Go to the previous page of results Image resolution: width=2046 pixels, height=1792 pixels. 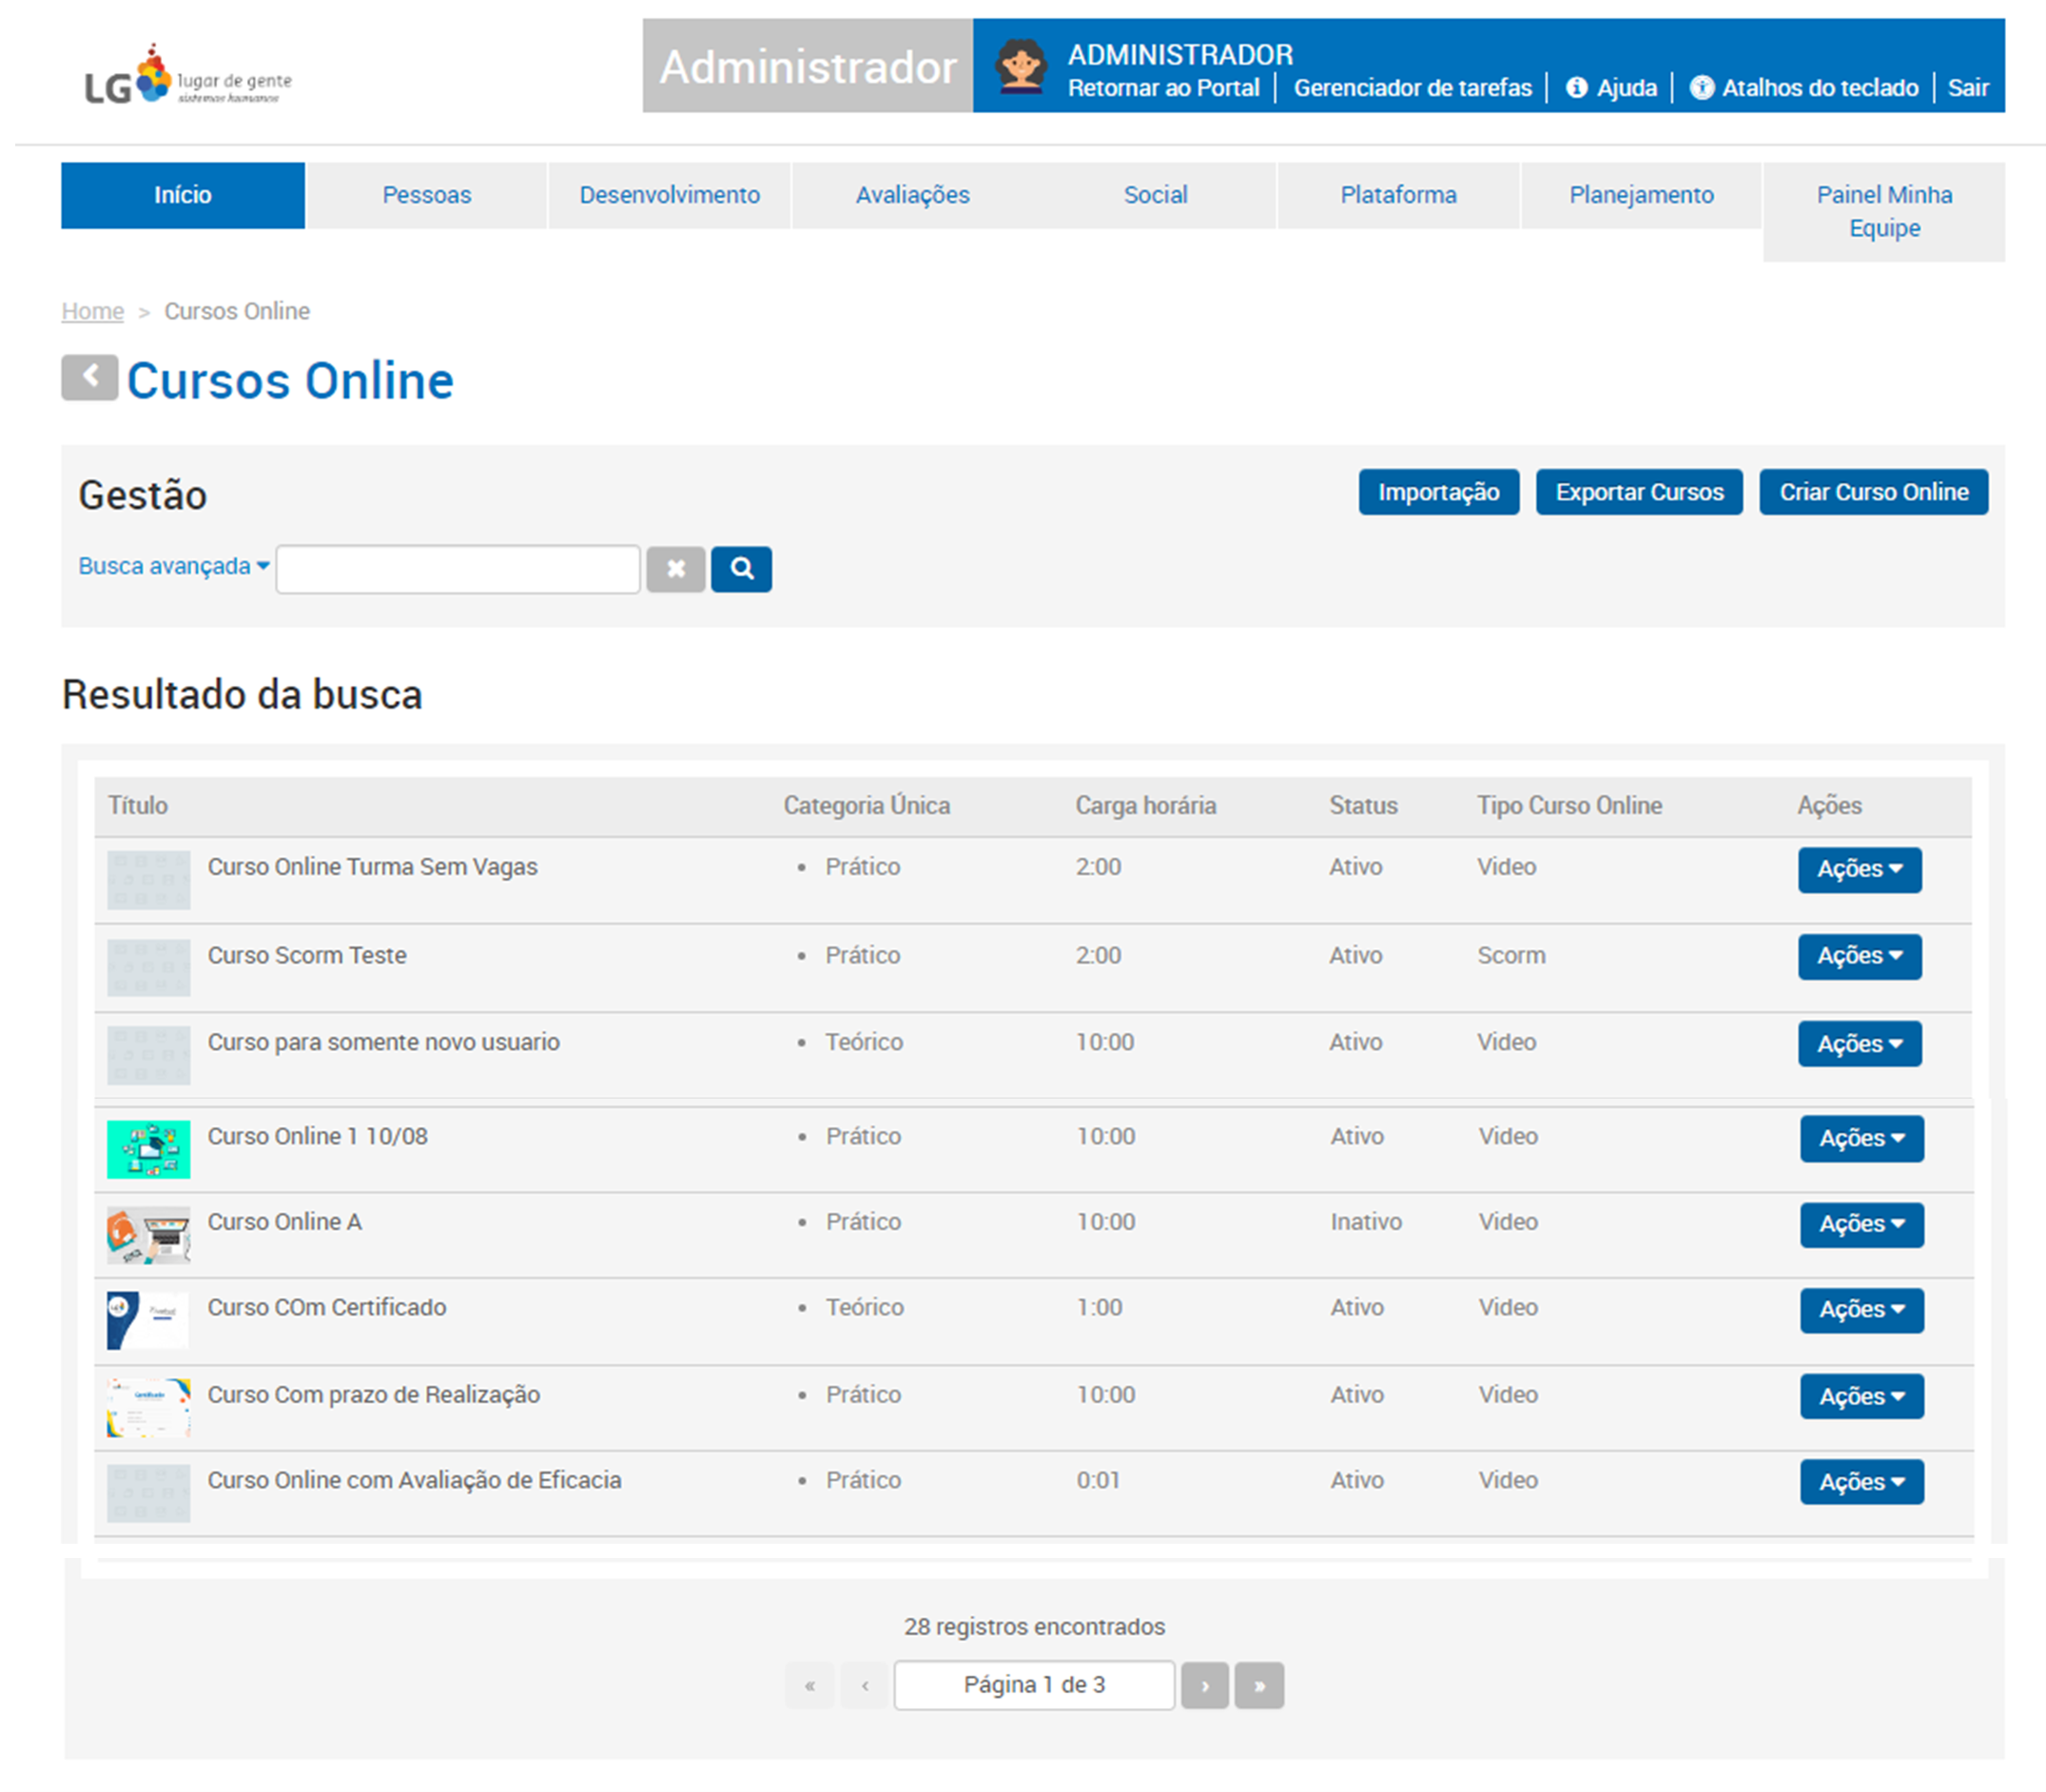pyautogui.click(x=864, y=1685)
